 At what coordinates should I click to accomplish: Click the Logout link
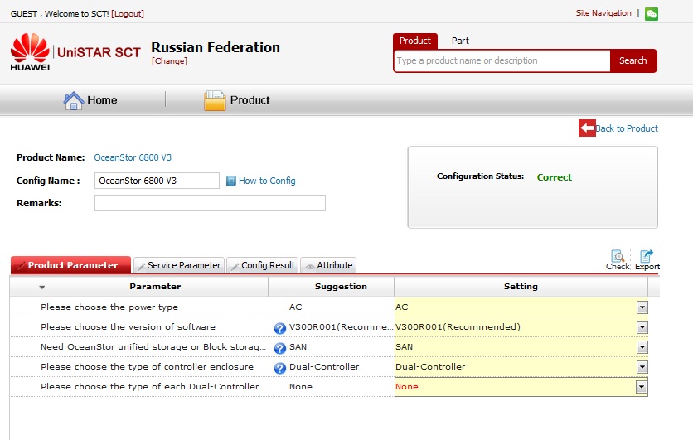pyautogui.click(x=128, y=14)
